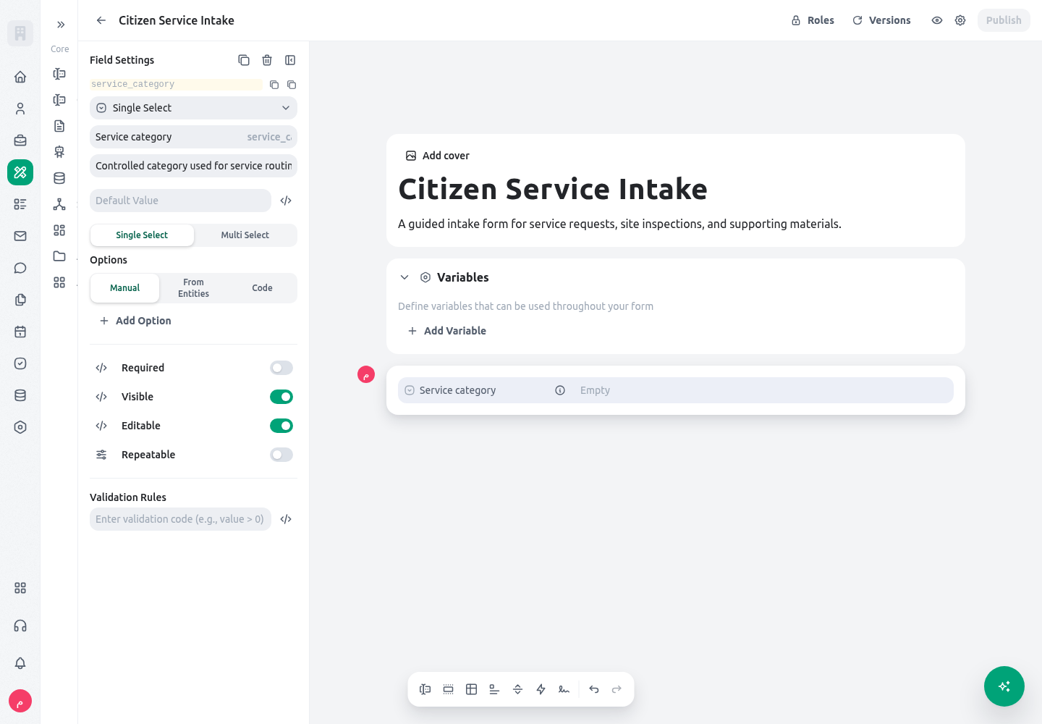The height and width of the screenshot is (724, 1042).
Task: Switch to the Multi Select tab
Action: click(x=245, y=235)
